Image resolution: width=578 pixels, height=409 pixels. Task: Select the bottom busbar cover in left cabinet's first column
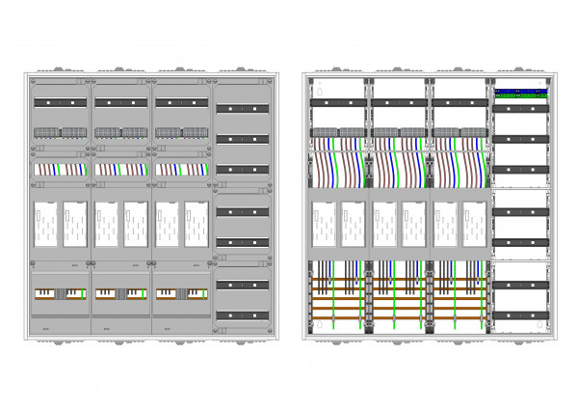pos(61,293)
